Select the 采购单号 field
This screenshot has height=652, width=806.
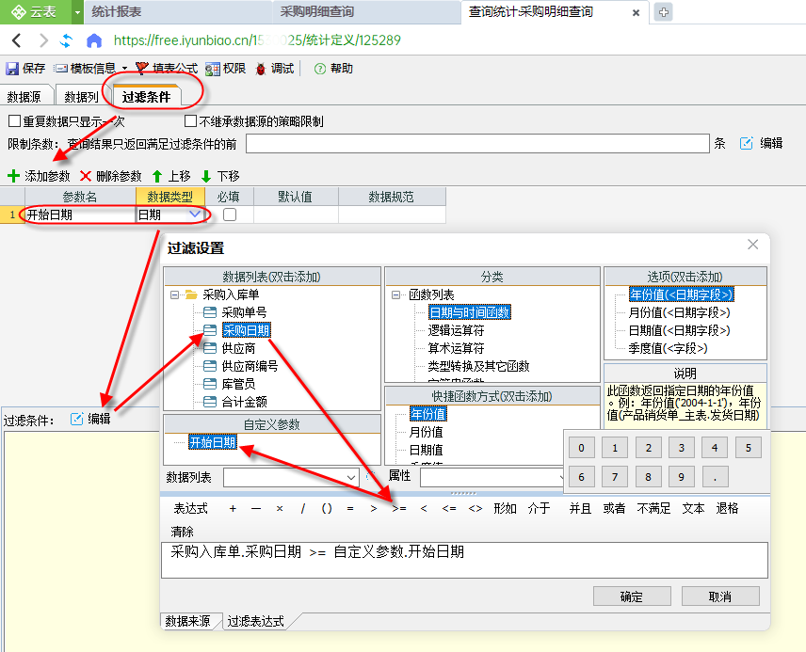(244, 312)
